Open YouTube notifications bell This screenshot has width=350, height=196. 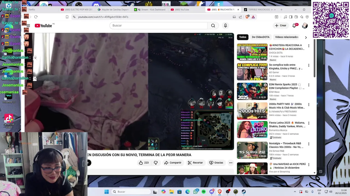coord(294,26)
